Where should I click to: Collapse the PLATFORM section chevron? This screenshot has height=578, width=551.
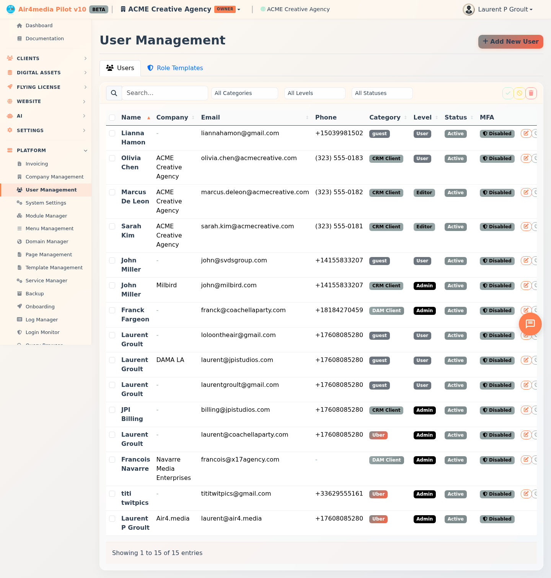click(x=85, y=150)
